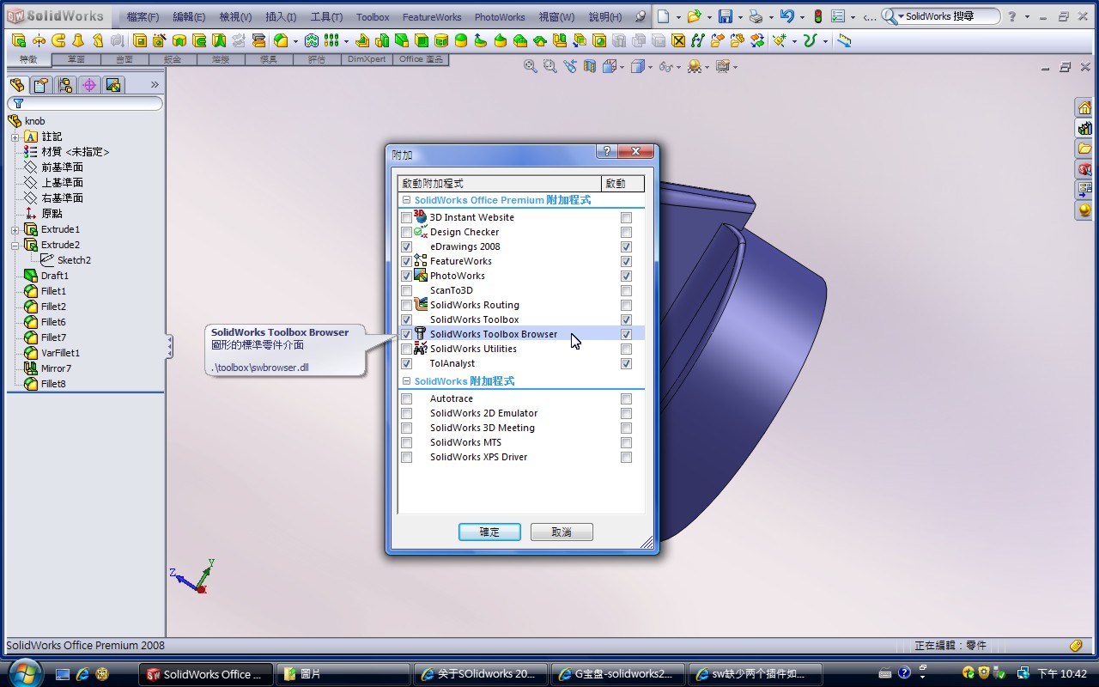
Task: Expand the manager pane tabs chevron
Action: pyautogui.click(x=155, y=84)
